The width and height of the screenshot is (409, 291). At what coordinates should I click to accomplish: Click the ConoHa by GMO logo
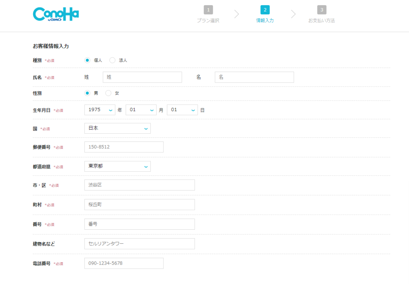click(56, 14)
